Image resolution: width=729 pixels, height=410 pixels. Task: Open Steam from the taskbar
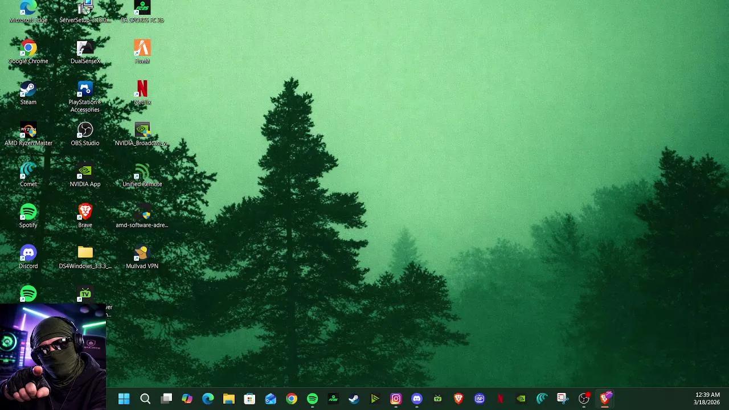[x=354, y=399]
